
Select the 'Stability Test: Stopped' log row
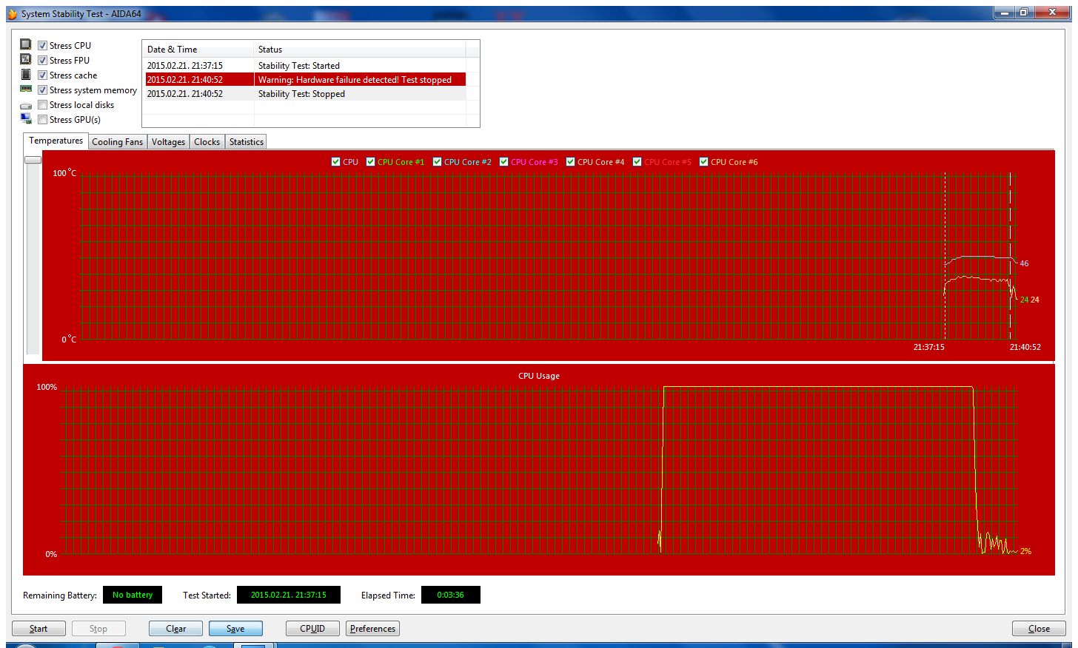point(305,94)
